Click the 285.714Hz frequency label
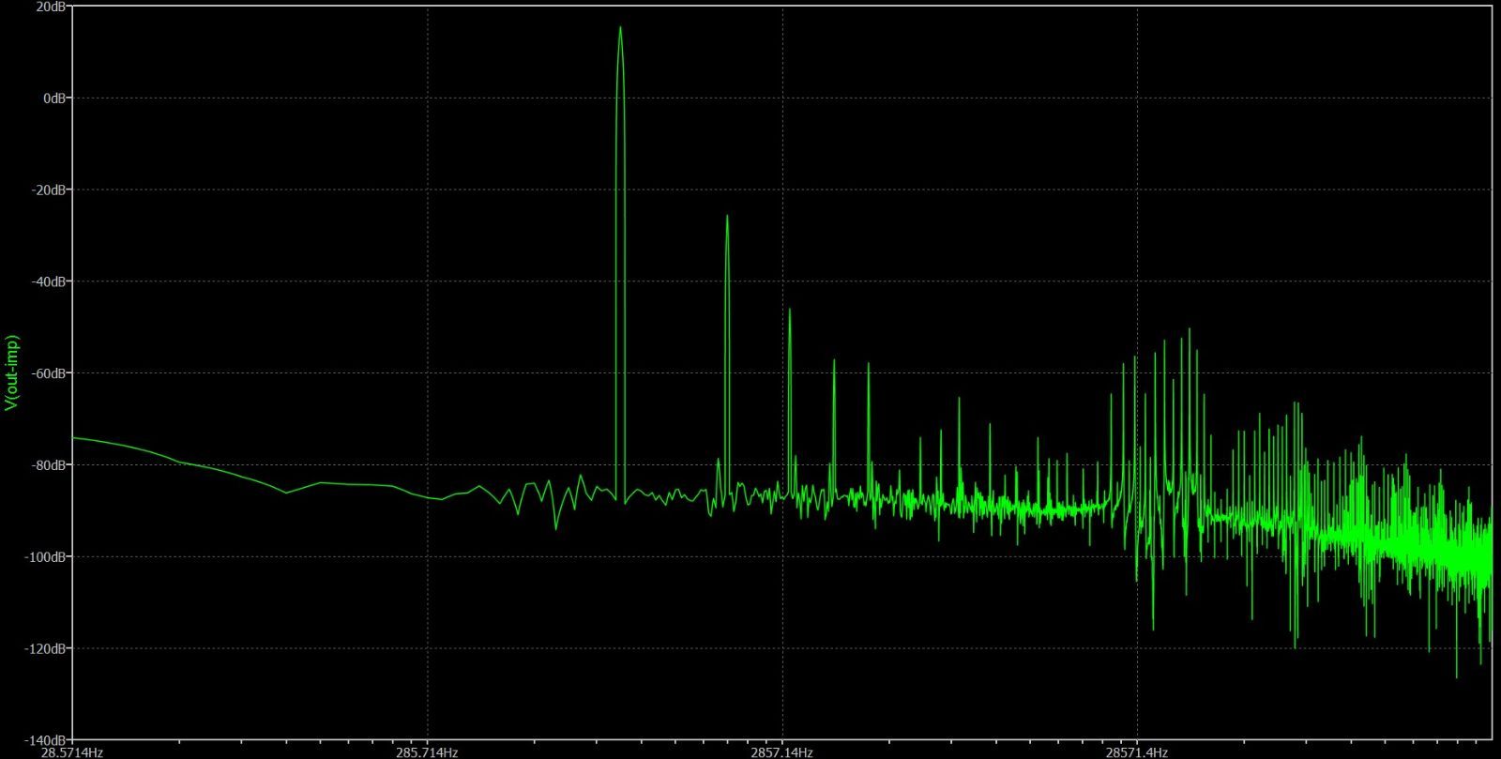 point(427,752)
